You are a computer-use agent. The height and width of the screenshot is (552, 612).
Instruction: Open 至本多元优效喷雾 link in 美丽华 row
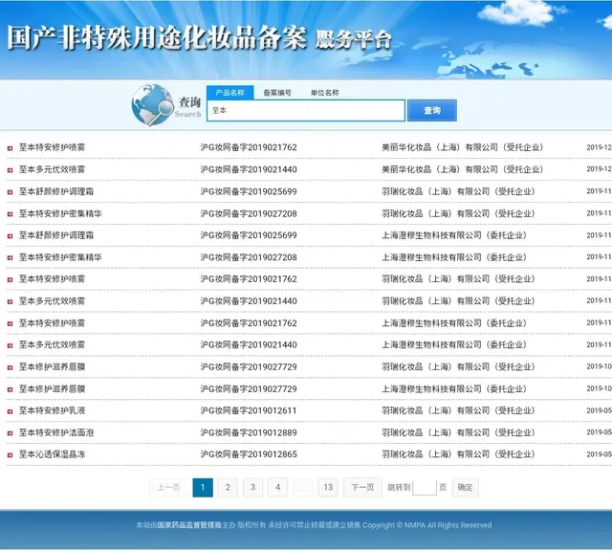coord(52,169)
